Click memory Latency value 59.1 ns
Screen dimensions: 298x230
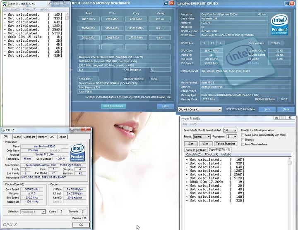(160, 19)
